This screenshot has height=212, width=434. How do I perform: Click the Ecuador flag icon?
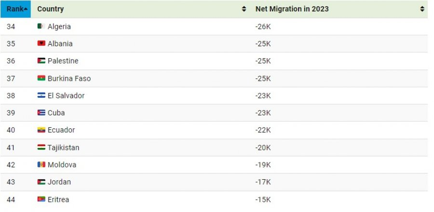coord(41,130)
